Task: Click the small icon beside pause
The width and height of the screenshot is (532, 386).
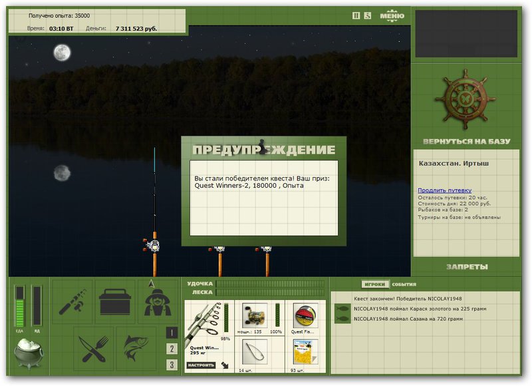Action: tap(368, 15)
